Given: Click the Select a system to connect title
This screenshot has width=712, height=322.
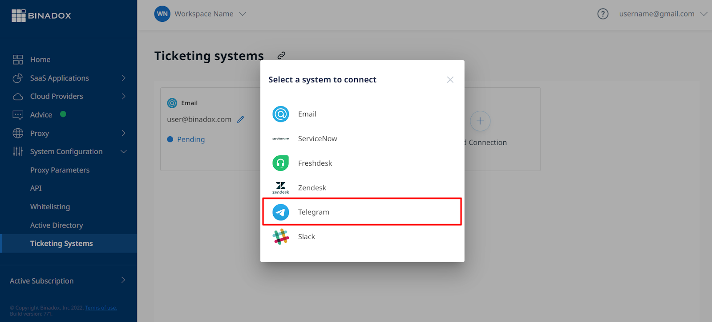Looking at the screenshot, I should 323,80.
